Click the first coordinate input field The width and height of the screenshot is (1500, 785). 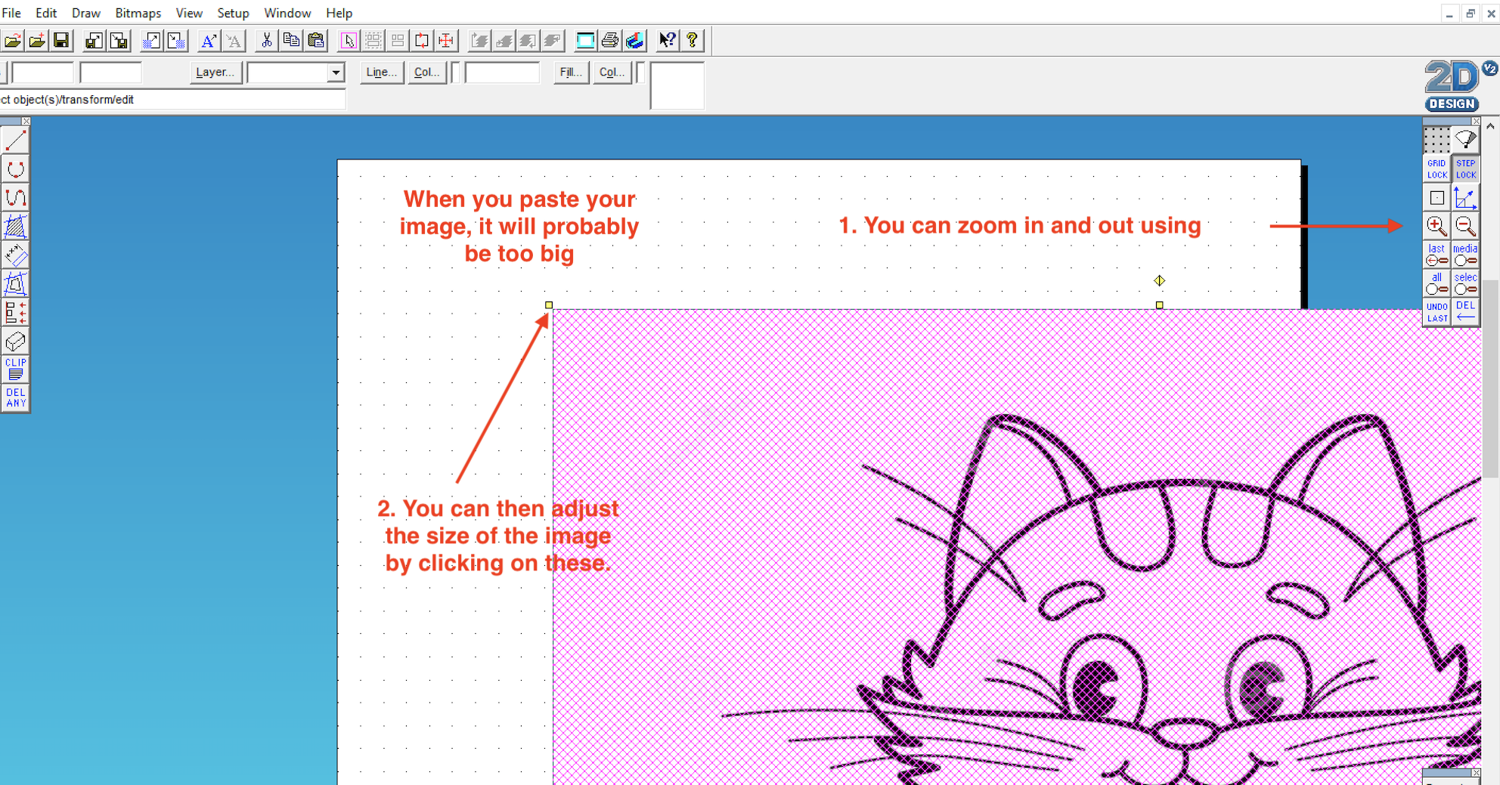pos(43,73)
